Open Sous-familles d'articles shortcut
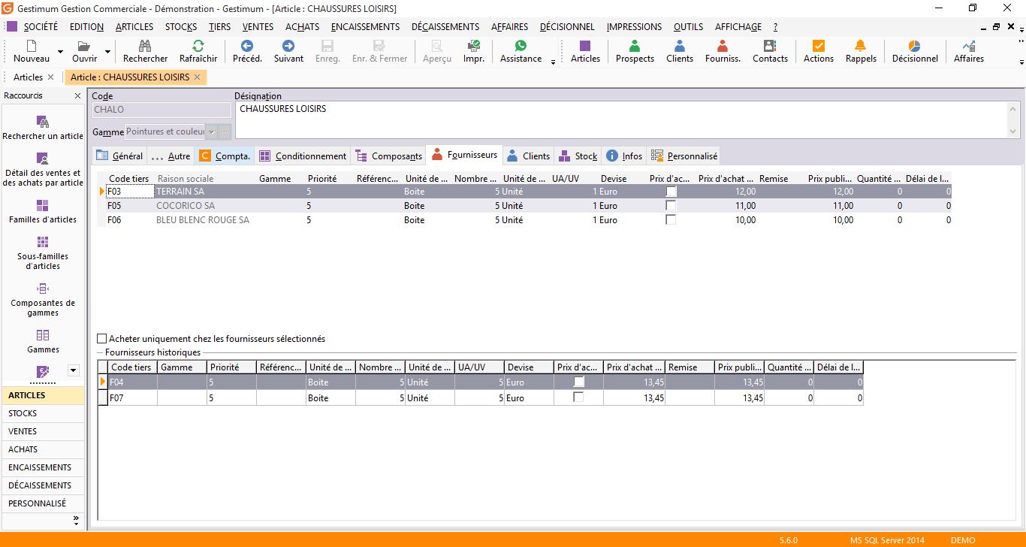This screenshot has height=547, width=1026. [x=43, y=253]
